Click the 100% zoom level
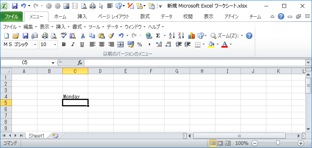This screenshot has width=312, height=148. coord(242,143)
